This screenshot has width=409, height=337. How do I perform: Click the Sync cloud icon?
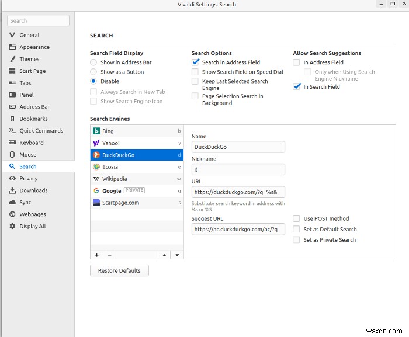point(12,202)
